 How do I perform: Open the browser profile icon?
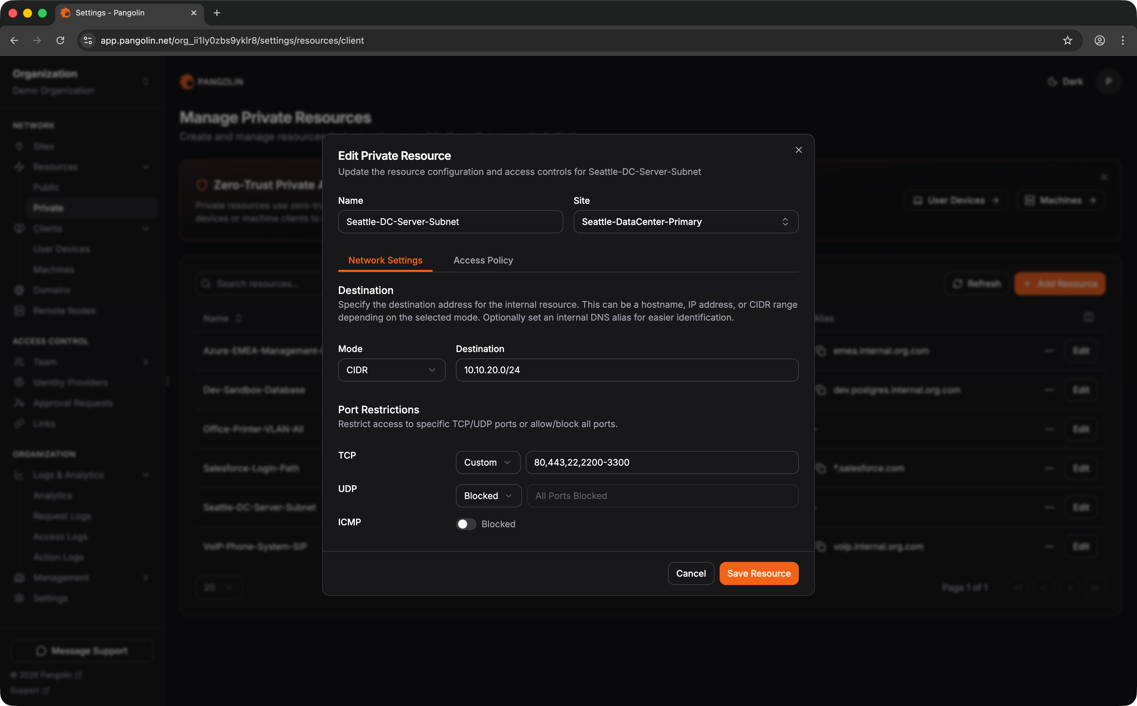click(1099, 41)
